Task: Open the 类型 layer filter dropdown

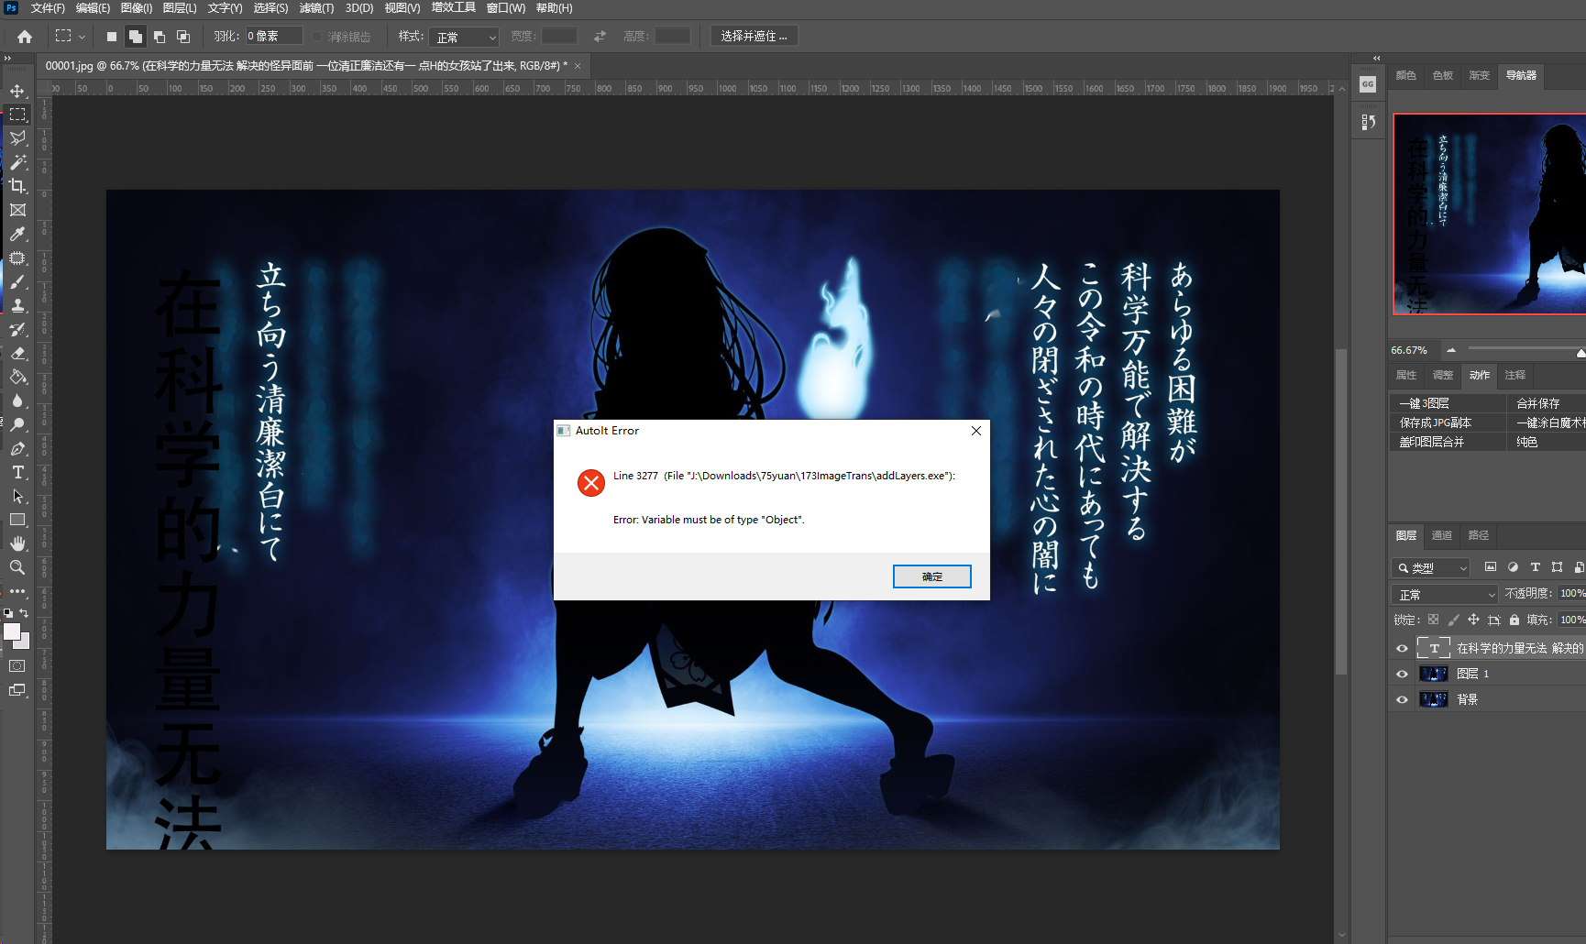Action: pyautogui.click(x=1431, y=568)
